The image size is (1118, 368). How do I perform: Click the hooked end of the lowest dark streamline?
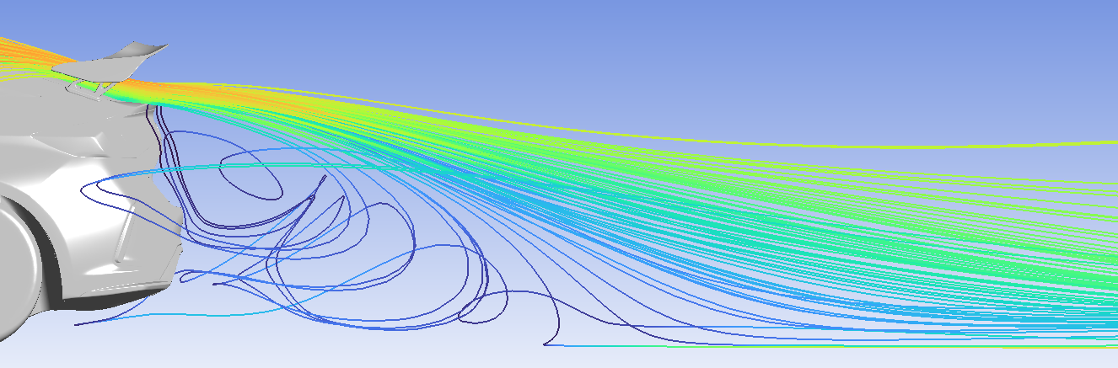(x=546, y=341)
